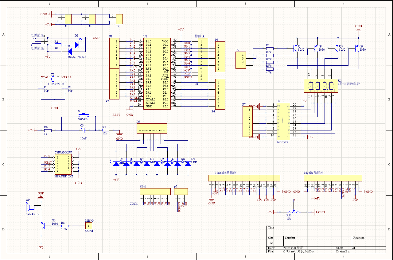
Task: Click the XTAL2 net label near Y1
Action: tap(66, 77)
